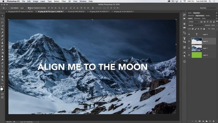The width and height of the screenshot is (218, 123).
Task: Open the Info panel icon in dock
Action: (184, 61)
